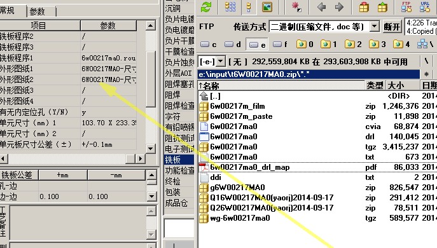
Task: Click the green refresh arrows icon
Action: point(206,7)
